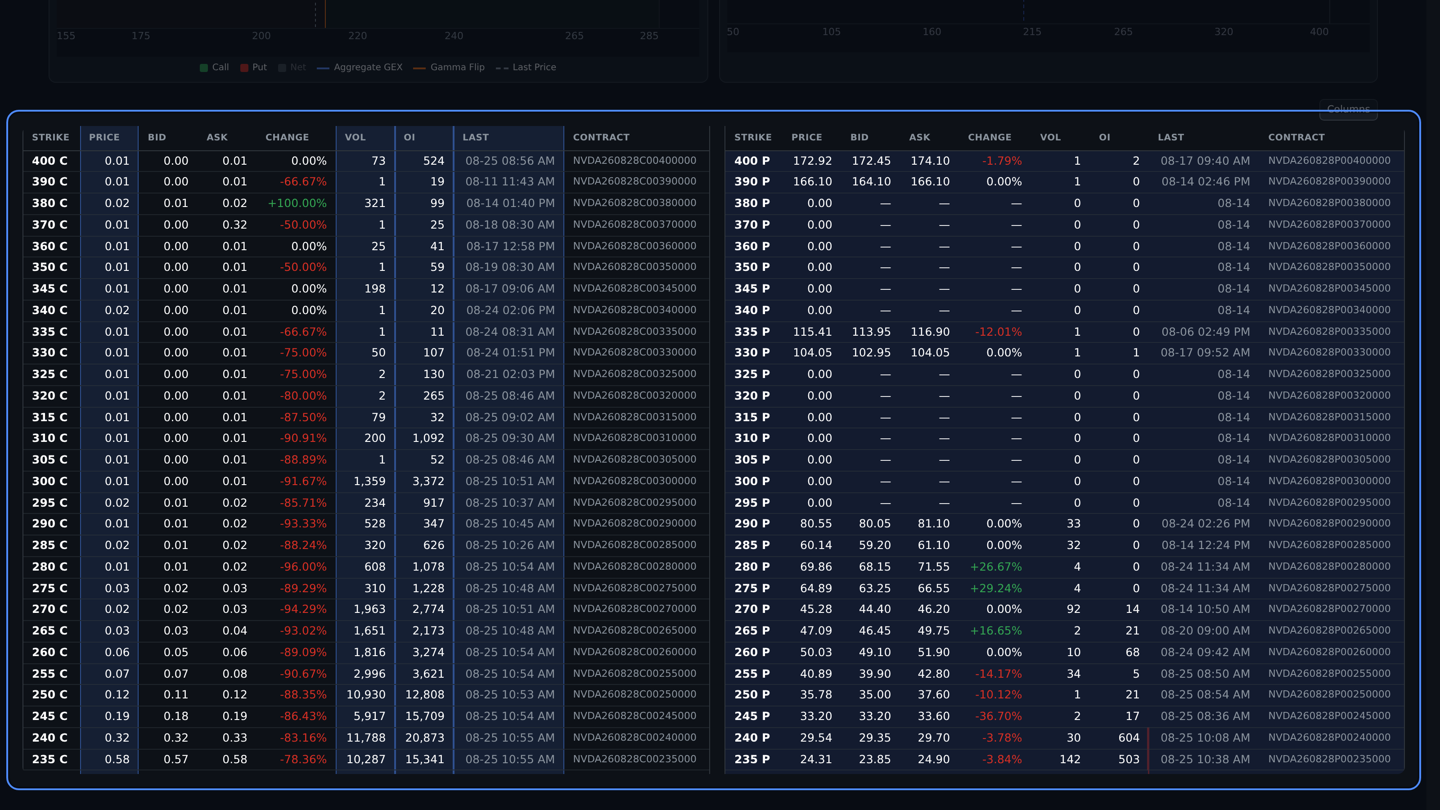Select the 300 C strike cell

pyautogui.click(x=50, y=481)
